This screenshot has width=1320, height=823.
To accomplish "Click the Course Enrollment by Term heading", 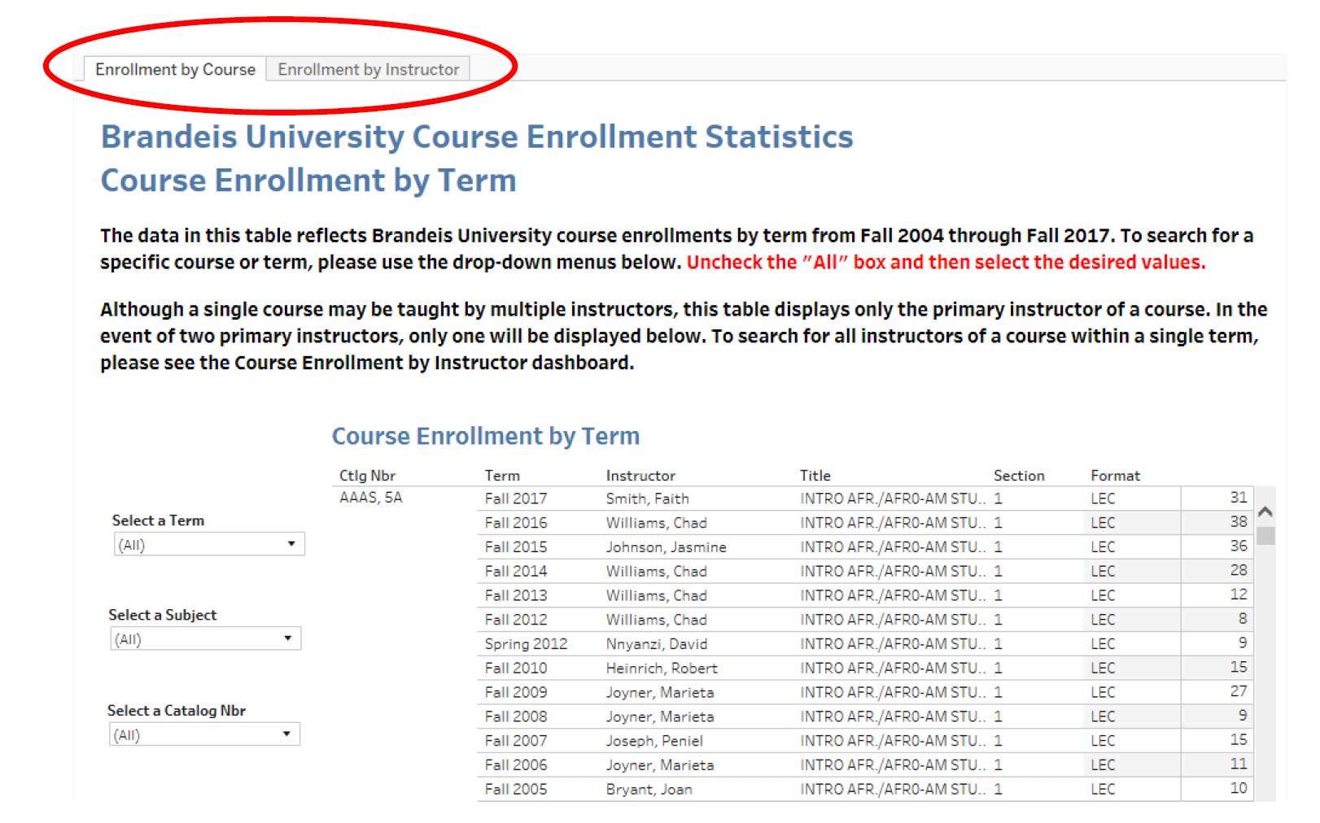I will pos(485,436).
